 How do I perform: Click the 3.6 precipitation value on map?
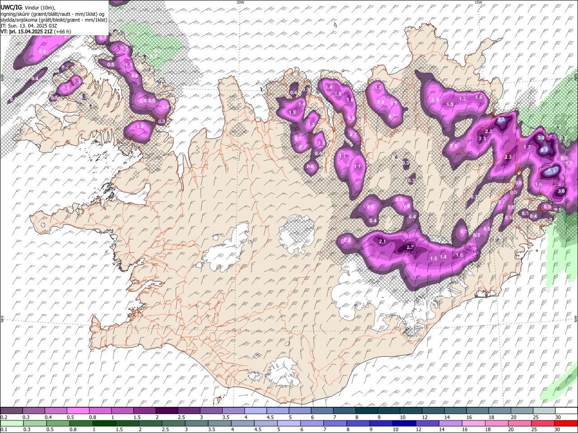[561, 191]
